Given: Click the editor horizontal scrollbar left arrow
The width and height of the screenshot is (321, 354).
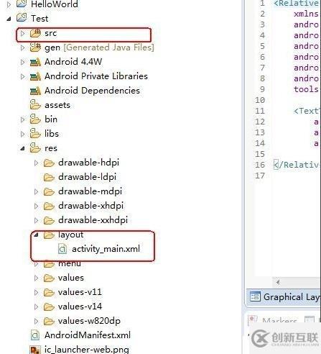Looking at the screenshot, I should click(x=278, y=282).
